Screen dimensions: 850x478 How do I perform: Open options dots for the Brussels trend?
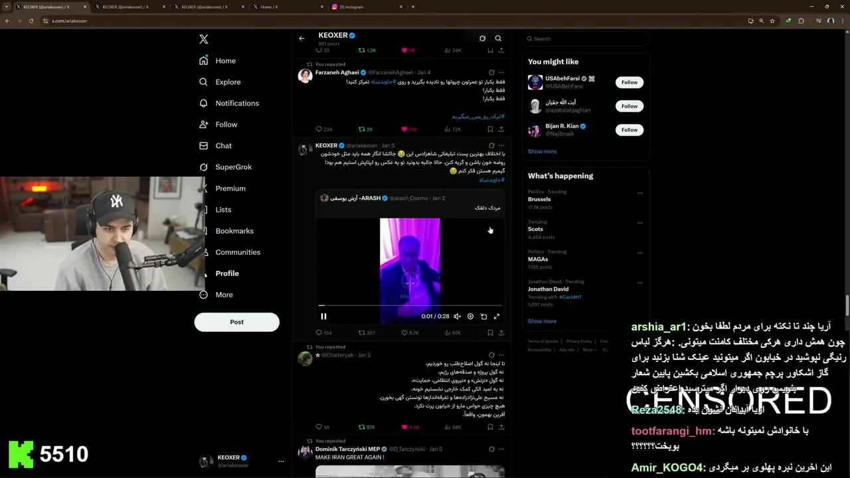click(640, 193)
